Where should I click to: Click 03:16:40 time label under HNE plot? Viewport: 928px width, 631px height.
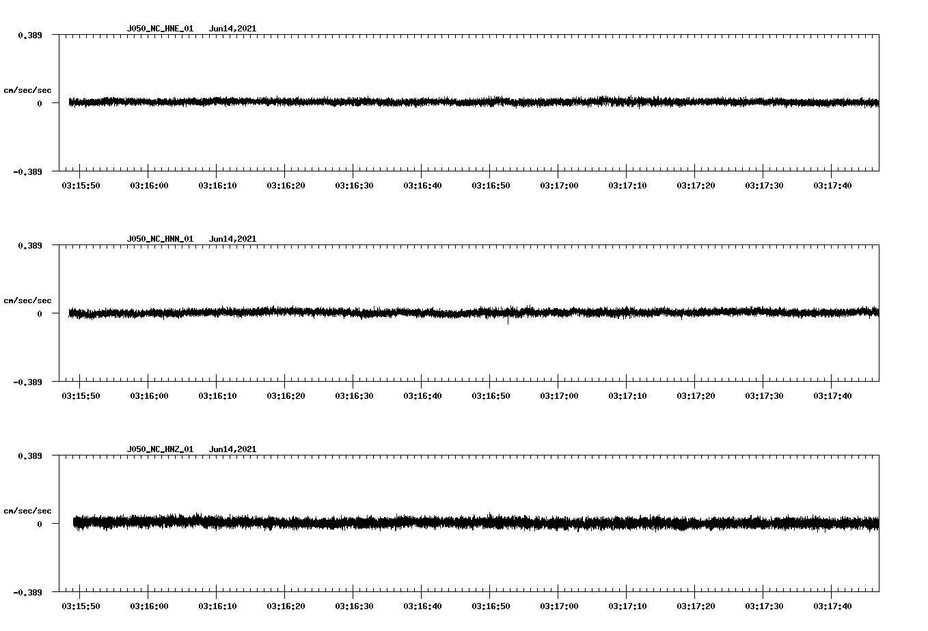(422, 185)
